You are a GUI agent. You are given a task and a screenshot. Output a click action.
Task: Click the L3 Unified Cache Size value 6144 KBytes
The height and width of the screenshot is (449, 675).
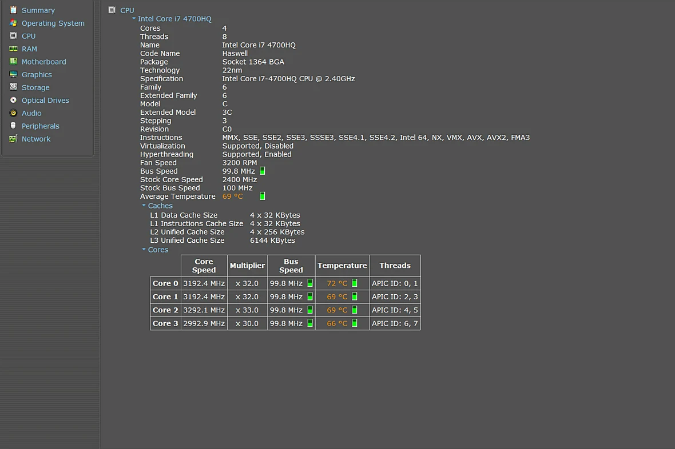(272, 240)
